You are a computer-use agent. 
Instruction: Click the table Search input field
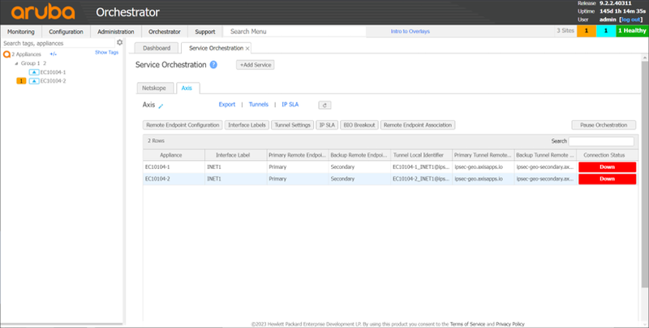point(601,141)
